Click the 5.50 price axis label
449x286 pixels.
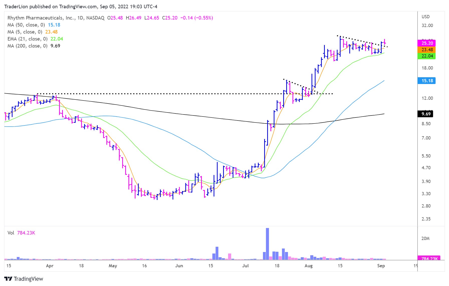[x=426, y=156]
